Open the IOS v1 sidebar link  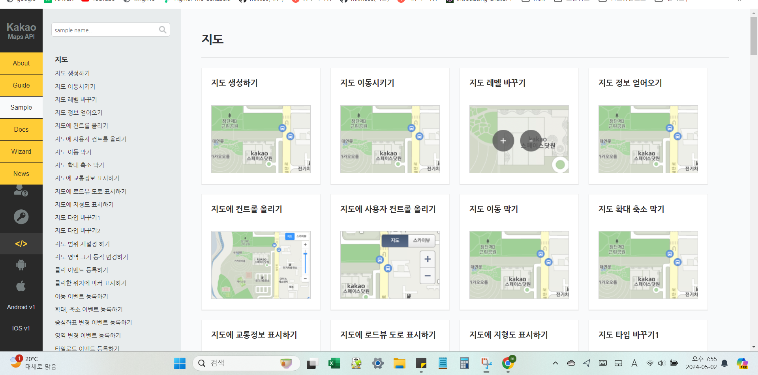tap(21, 328)
